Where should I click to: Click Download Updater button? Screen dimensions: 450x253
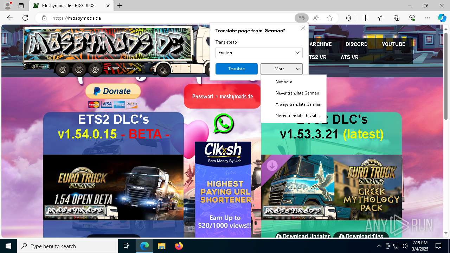303,235
